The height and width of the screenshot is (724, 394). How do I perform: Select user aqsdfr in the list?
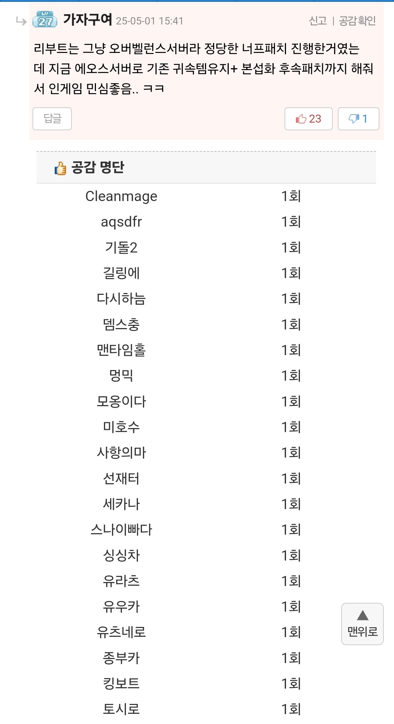click(121, 222)
